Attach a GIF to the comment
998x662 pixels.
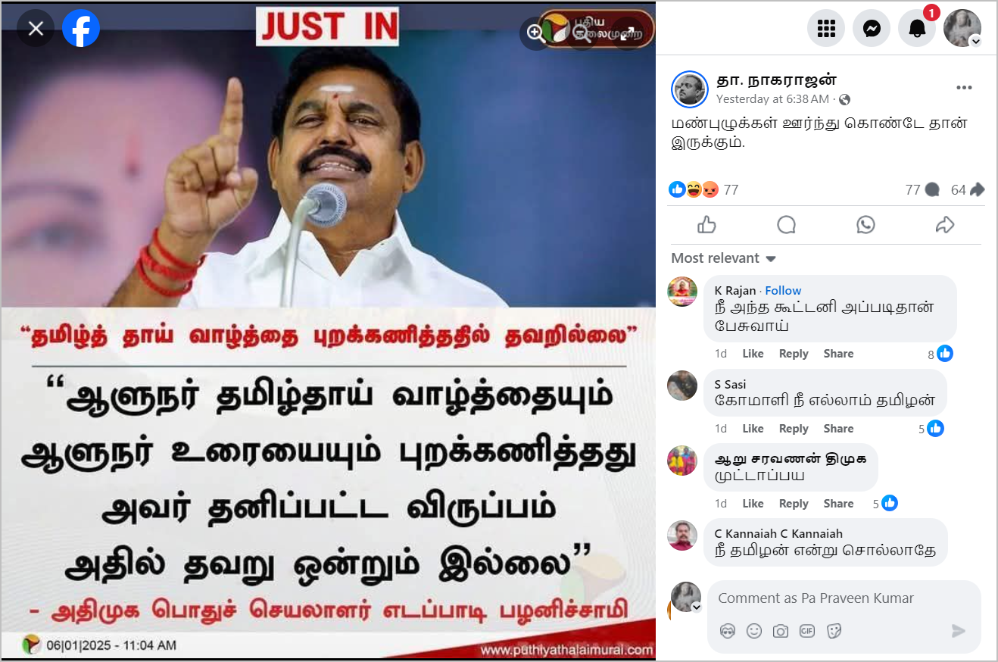coord(807,631)
